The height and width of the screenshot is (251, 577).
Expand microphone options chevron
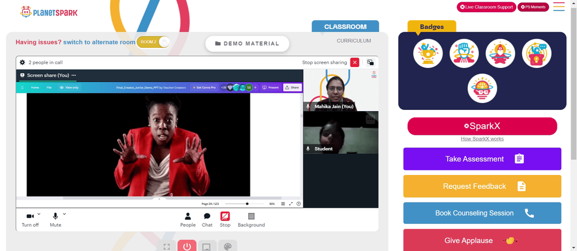point(65,214)
